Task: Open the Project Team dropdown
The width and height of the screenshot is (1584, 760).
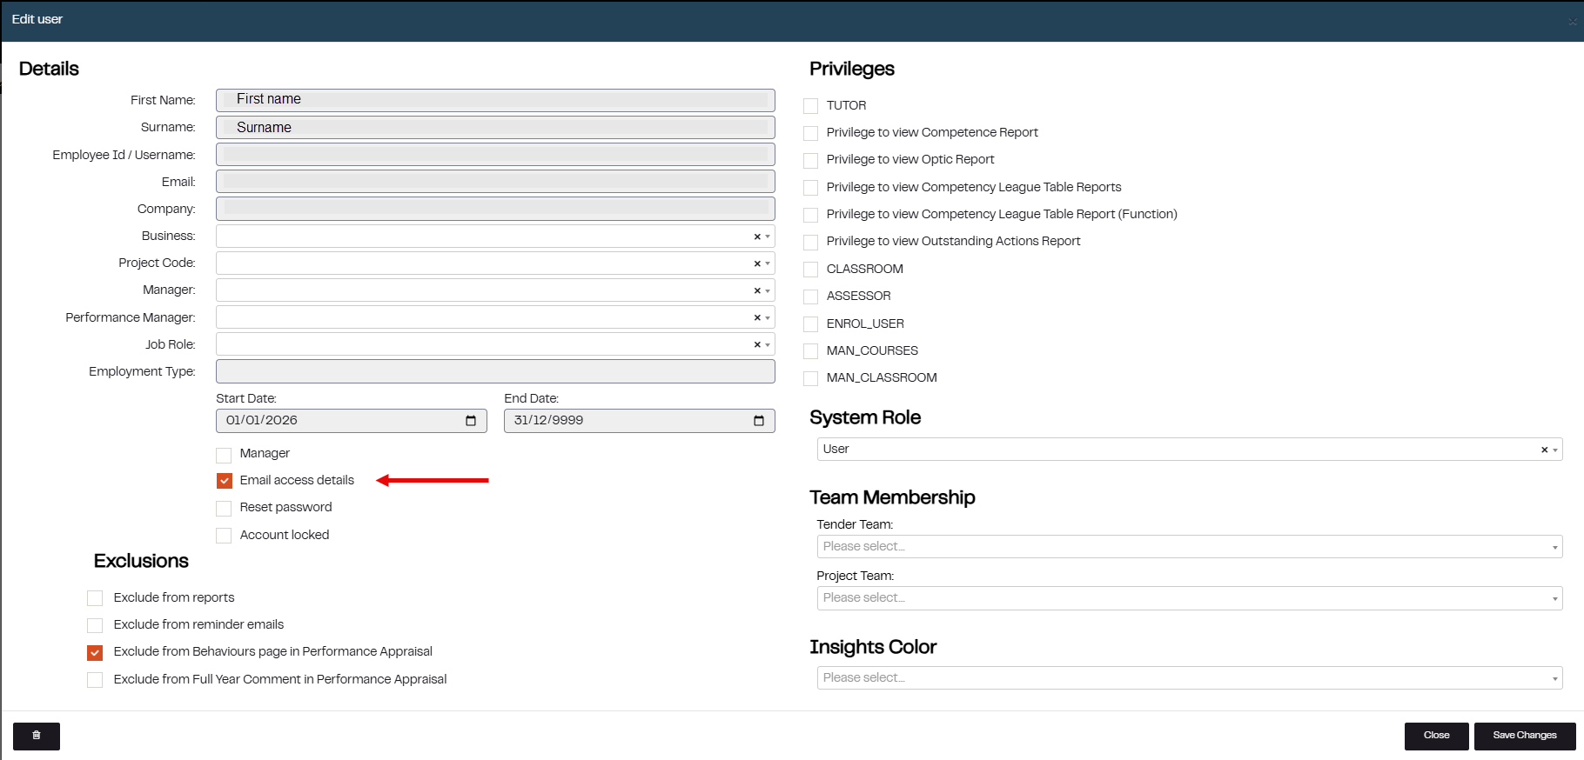Action: tap(1189, 598)
